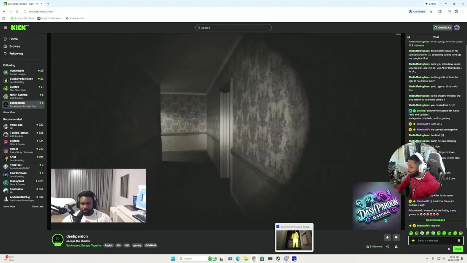Click the KICK logo
Screen dimensions: 467x263
tap(20, 28)
